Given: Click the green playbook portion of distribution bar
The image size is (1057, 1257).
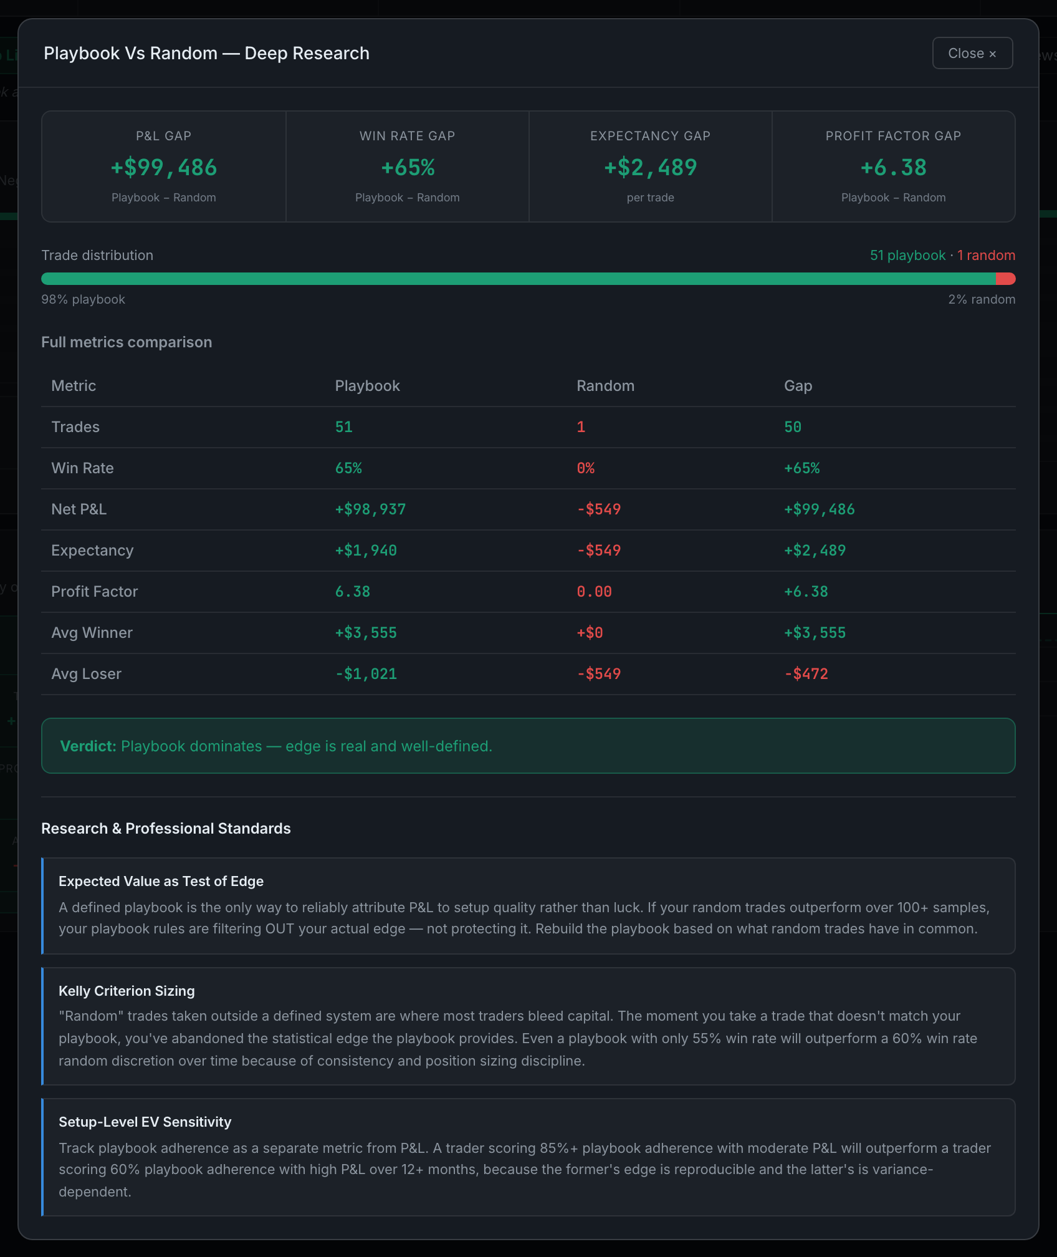Looking at the screenshot, I should tap(519, 279).
